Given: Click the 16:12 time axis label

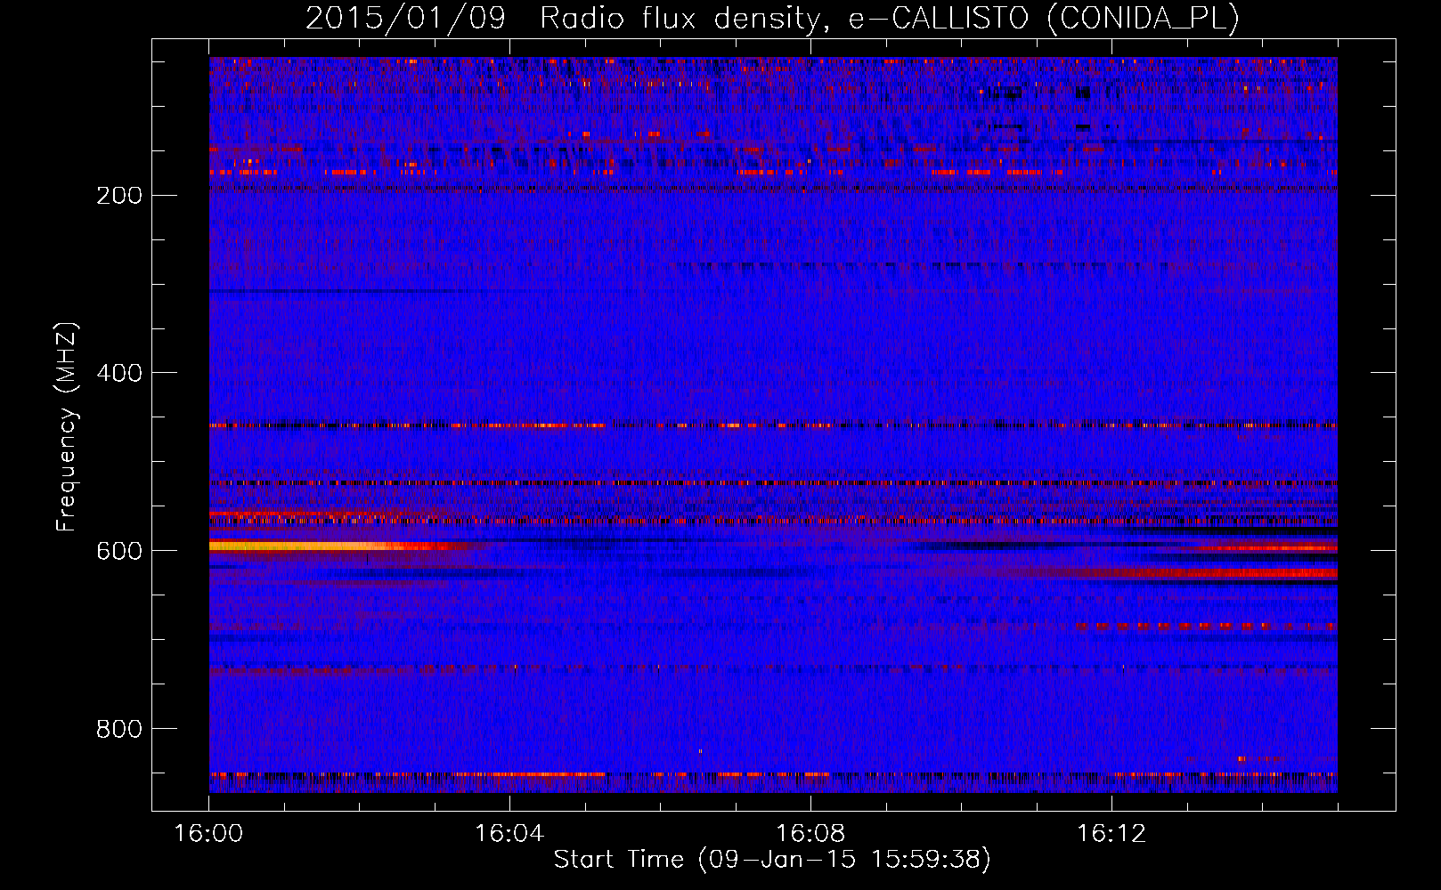Looking at the screenshot, I should (1111, 834).
